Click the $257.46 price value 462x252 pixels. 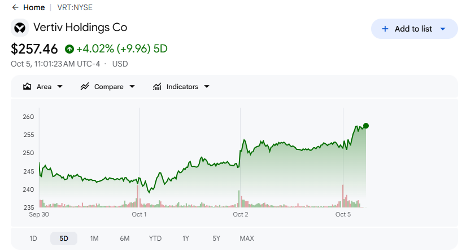click(34, 49)
